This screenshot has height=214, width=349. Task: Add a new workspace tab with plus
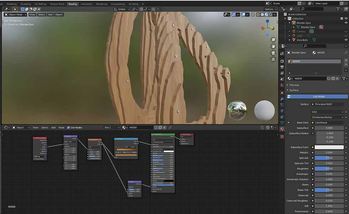[x=143, y=4]
